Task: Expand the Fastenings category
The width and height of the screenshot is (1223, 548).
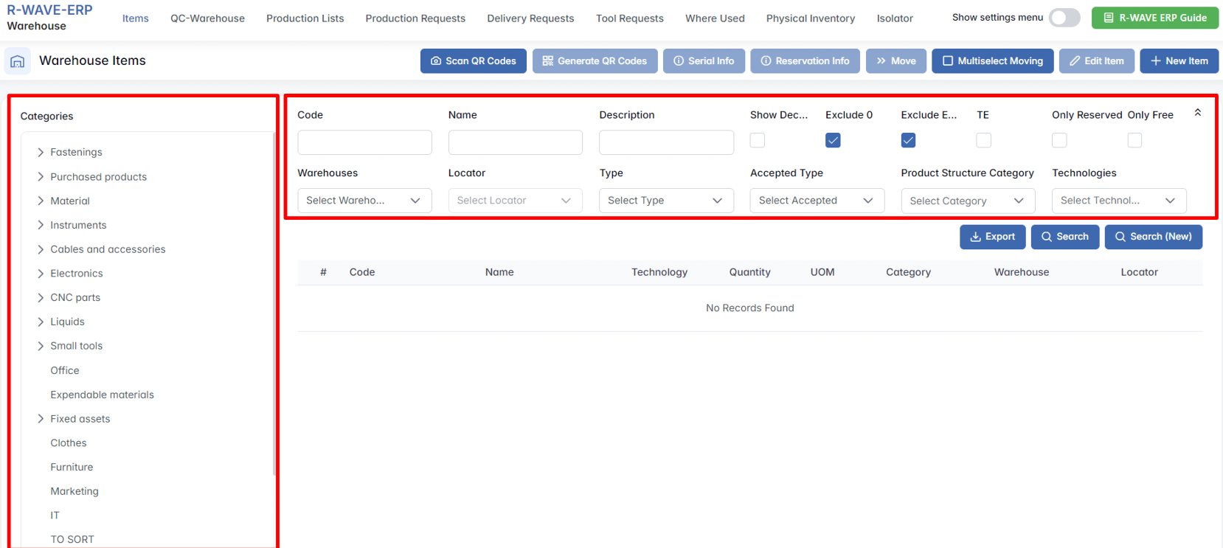Action: (x=41, y=152)
